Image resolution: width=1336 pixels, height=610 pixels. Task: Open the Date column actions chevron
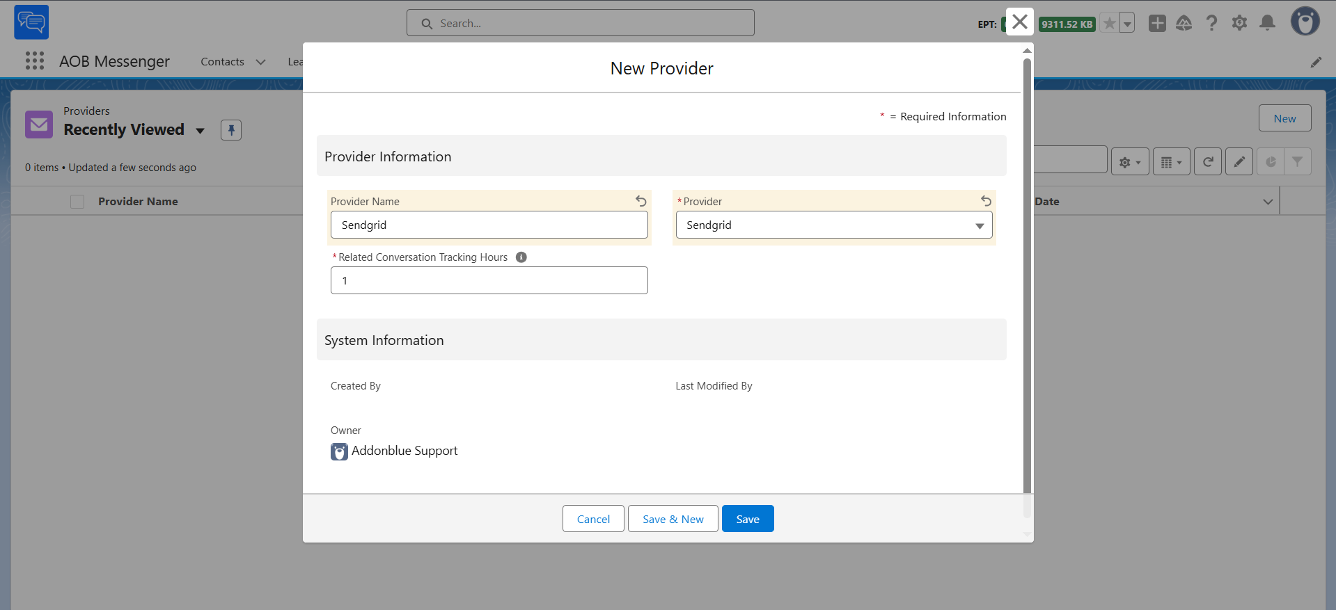point(1268,202)
